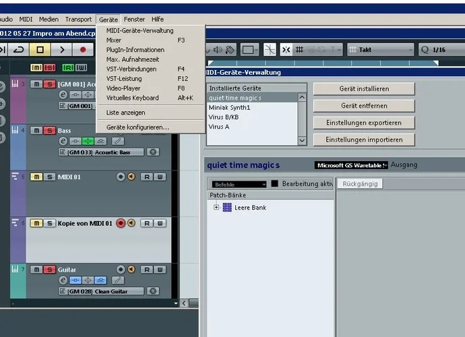Open the Object Selection rectangle tool dropdown
Image resolution: width=465 pixels, height=337 pixels.
point(250,50)
